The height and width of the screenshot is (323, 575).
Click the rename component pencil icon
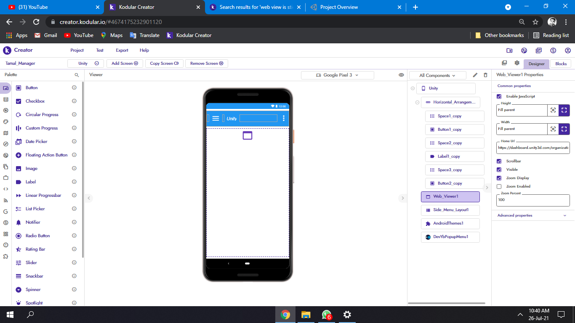pos(475,75)
